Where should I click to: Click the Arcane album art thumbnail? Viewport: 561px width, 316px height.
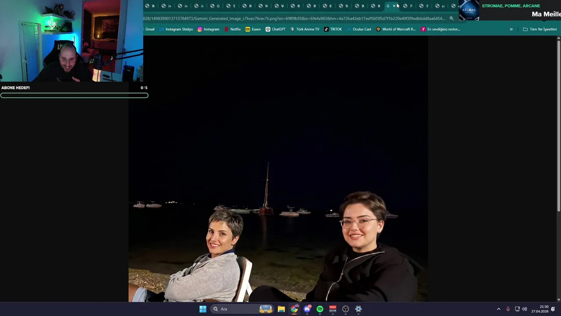[469, 10]
